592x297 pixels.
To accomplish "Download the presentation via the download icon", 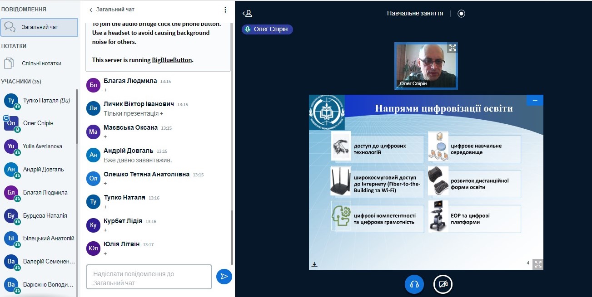I will tap(314, 264).
